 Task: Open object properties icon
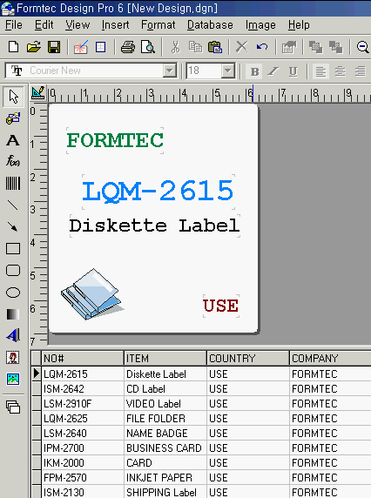point(289,47)
